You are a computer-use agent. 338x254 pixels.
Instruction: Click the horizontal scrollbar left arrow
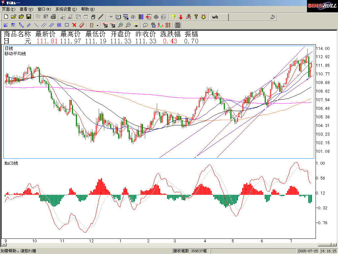(x=4, y=245)
